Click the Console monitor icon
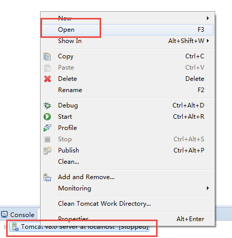 coord(4,214)
